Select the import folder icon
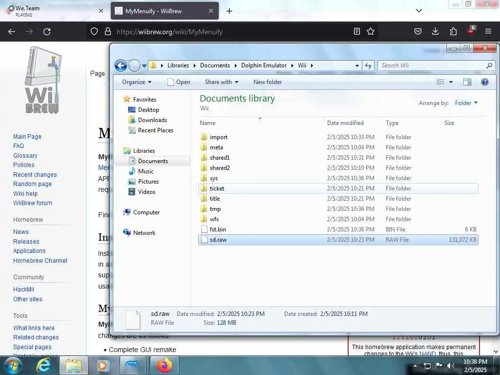The height and width of the screenshot is (375, 500). (204, 137)
